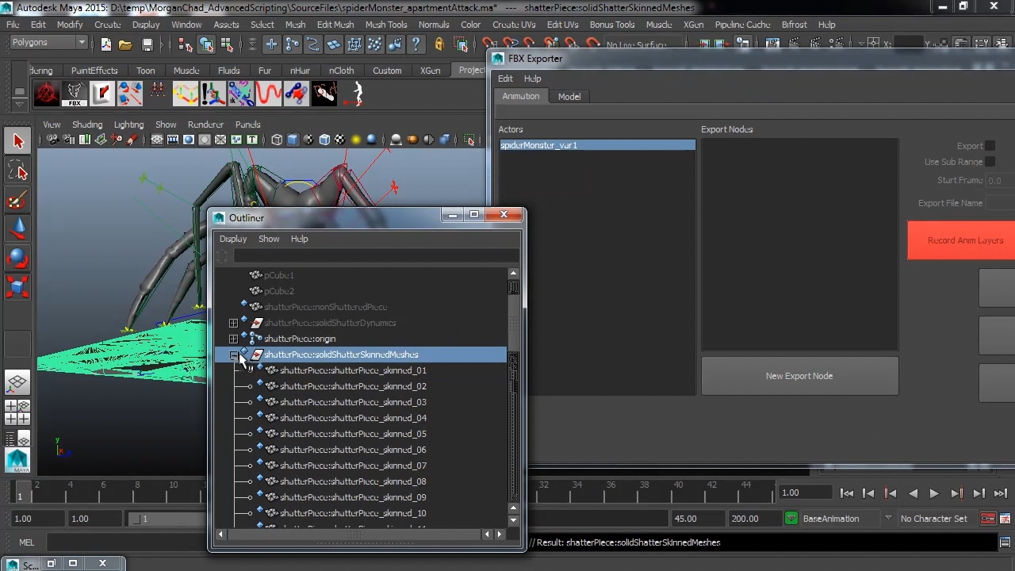This screenshot has height=571, width=1015.
Task: Switch to the Model tab
Action: pyautogui.click(x=569, y=97)
